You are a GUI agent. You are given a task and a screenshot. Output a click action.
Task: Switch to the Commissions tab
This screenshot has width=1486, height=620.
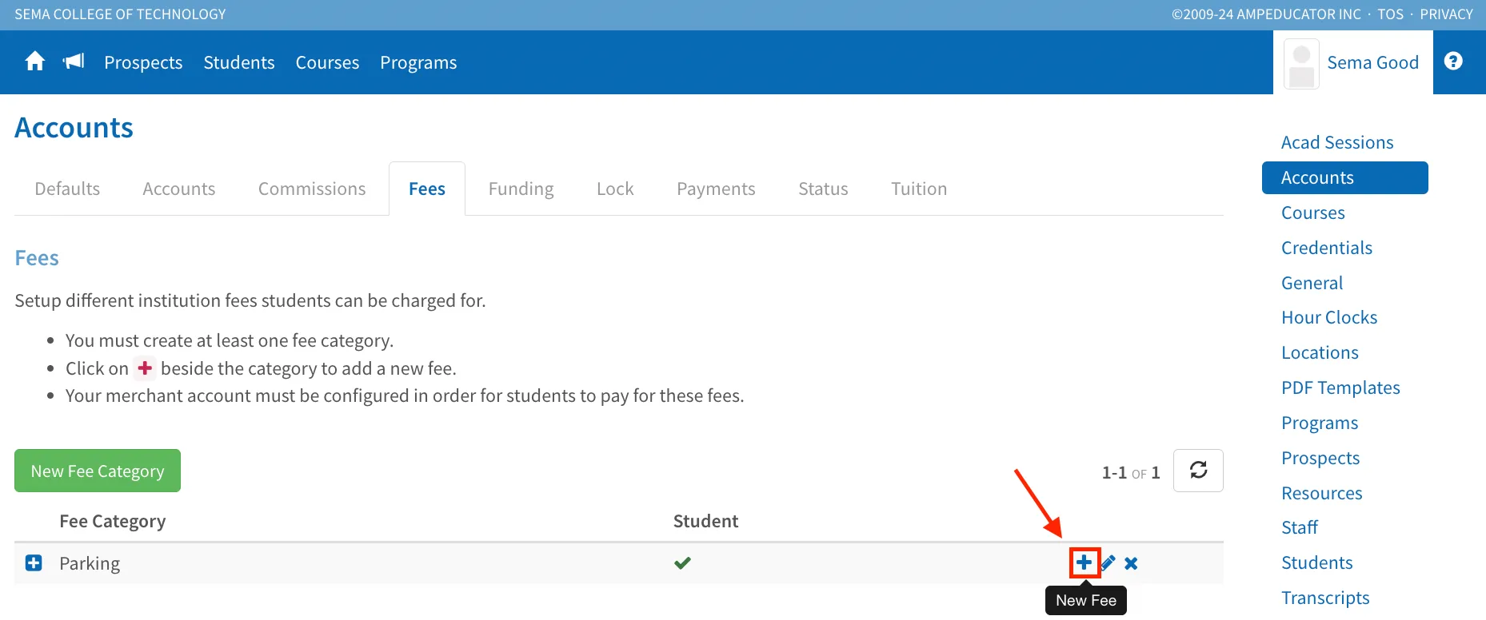click(312, 189)
